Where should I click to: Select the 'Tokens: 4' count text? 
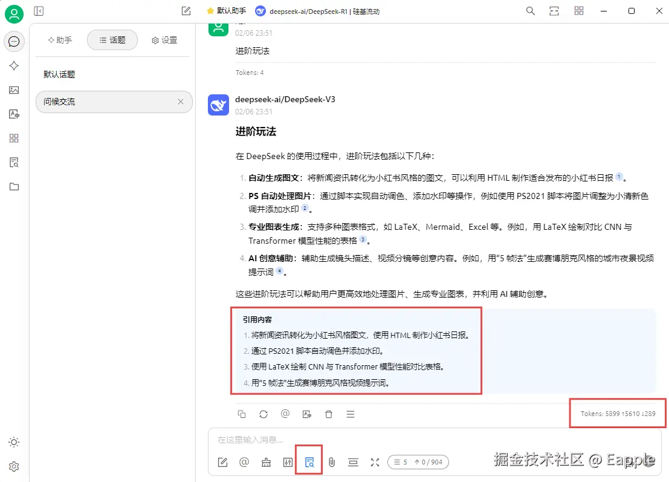pos(250,73)
